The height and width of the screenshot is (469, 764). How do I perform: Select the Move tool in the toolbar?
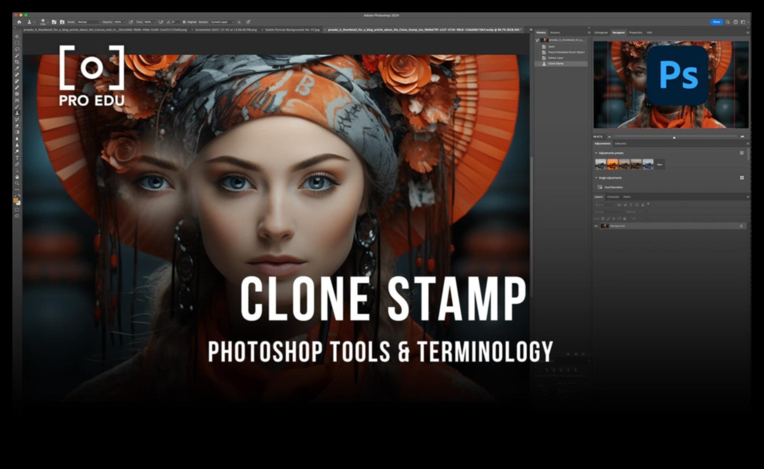click(x=17, y=38)
